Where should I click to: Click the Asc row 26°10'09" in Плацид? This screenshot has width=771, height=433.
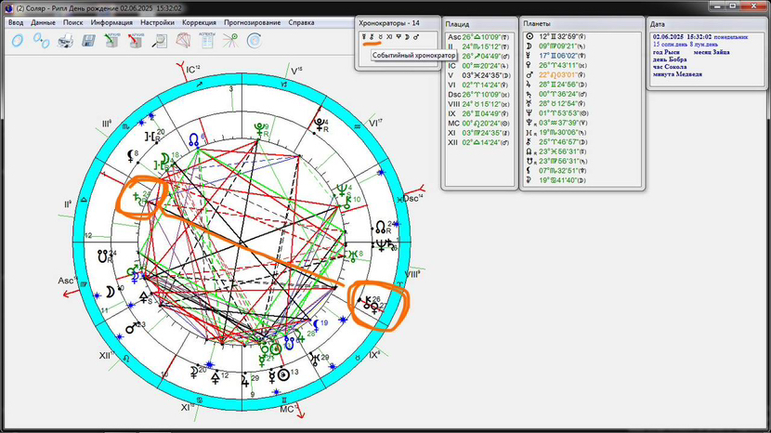pos(478,37)
